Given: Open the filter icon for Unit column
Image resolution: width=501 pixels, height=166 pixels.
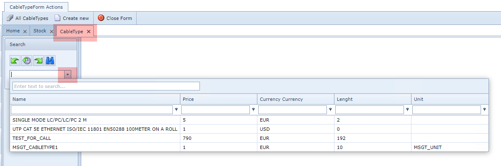Looking at the screenshot, I should pos(485,110).
